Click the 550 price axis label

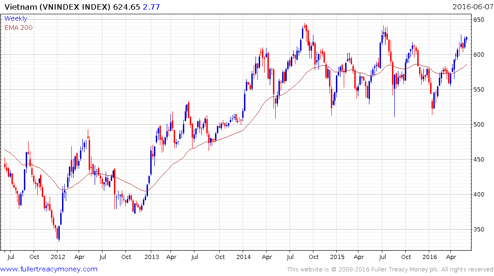478,90
